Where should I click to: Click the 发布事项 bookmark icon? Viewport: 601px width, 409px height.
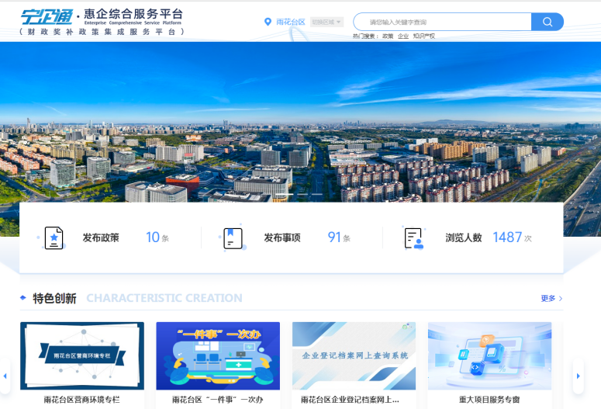pos(233,237)
